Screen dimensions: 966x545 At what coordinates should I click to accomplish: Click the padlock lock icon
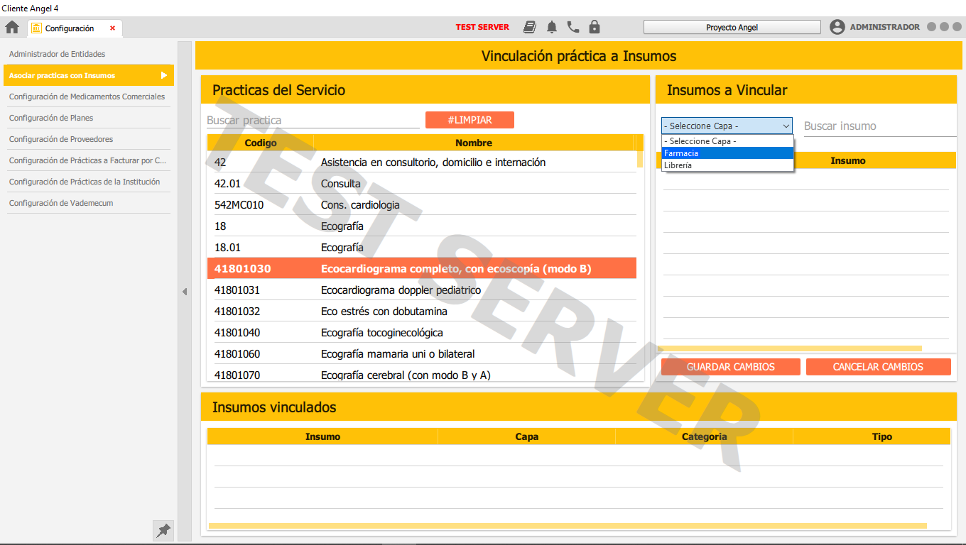[x=595, y=27]
